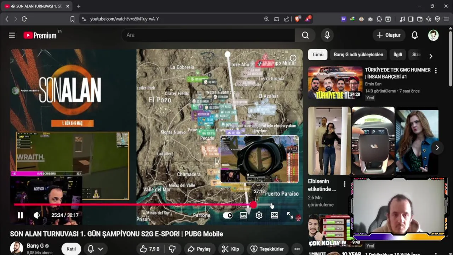Share this page from address bar
453x255 pixels.
click(287, 19)
